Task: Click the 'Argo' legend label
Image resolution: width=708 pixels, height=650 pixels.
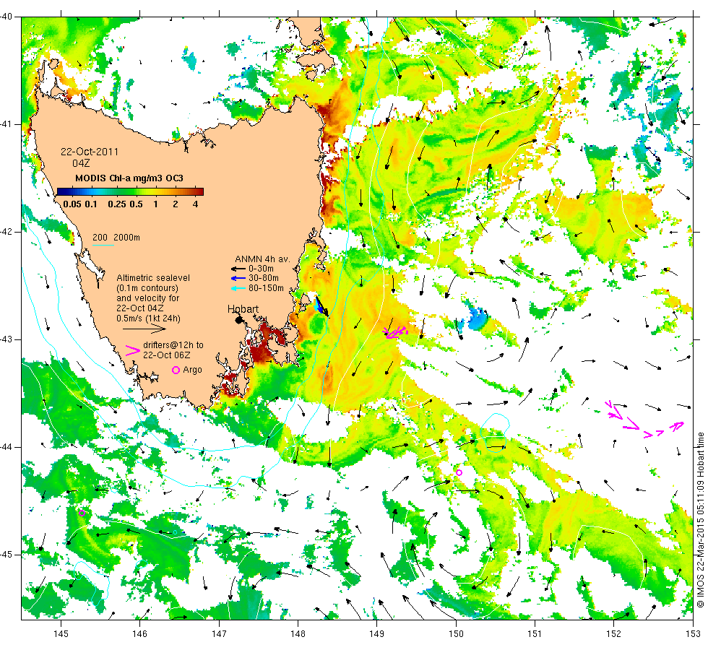Action: (192, 370)
